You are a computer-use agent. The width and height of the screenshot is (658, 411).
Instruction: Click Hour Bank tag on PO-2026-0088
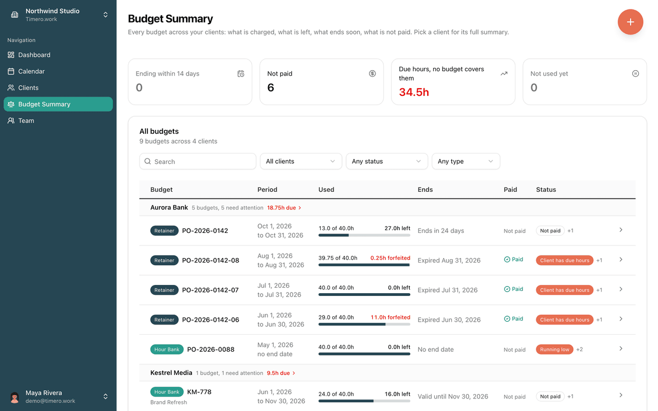tap(167, 349)
